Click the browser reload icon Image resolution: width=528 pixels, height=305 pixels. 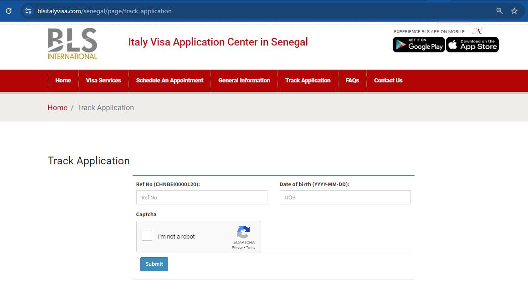(x=8, y=10)
